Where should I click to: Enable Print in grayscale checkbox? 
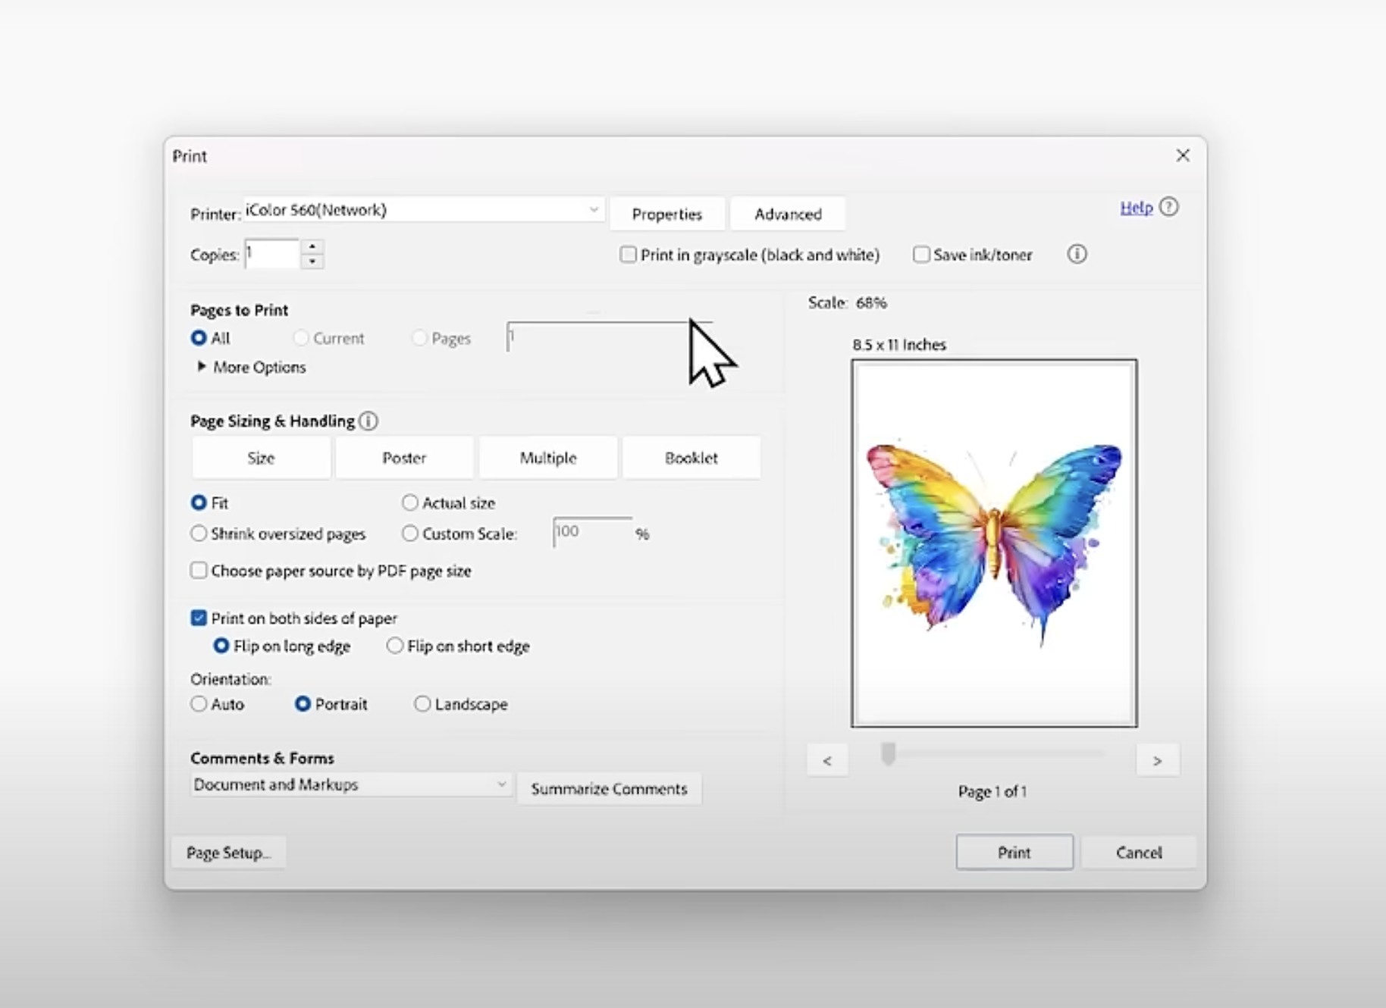click(x=628, y=255)
